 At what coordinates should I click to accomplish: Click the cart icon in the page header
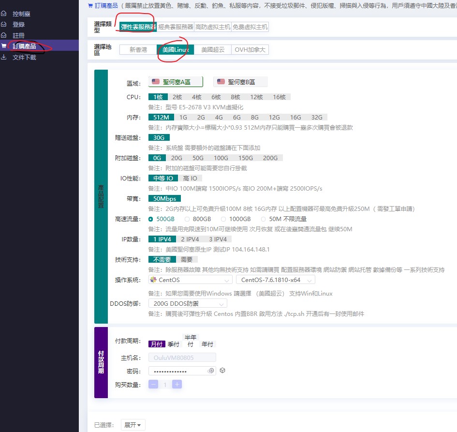pyautogui.click(x=90, y=6)
